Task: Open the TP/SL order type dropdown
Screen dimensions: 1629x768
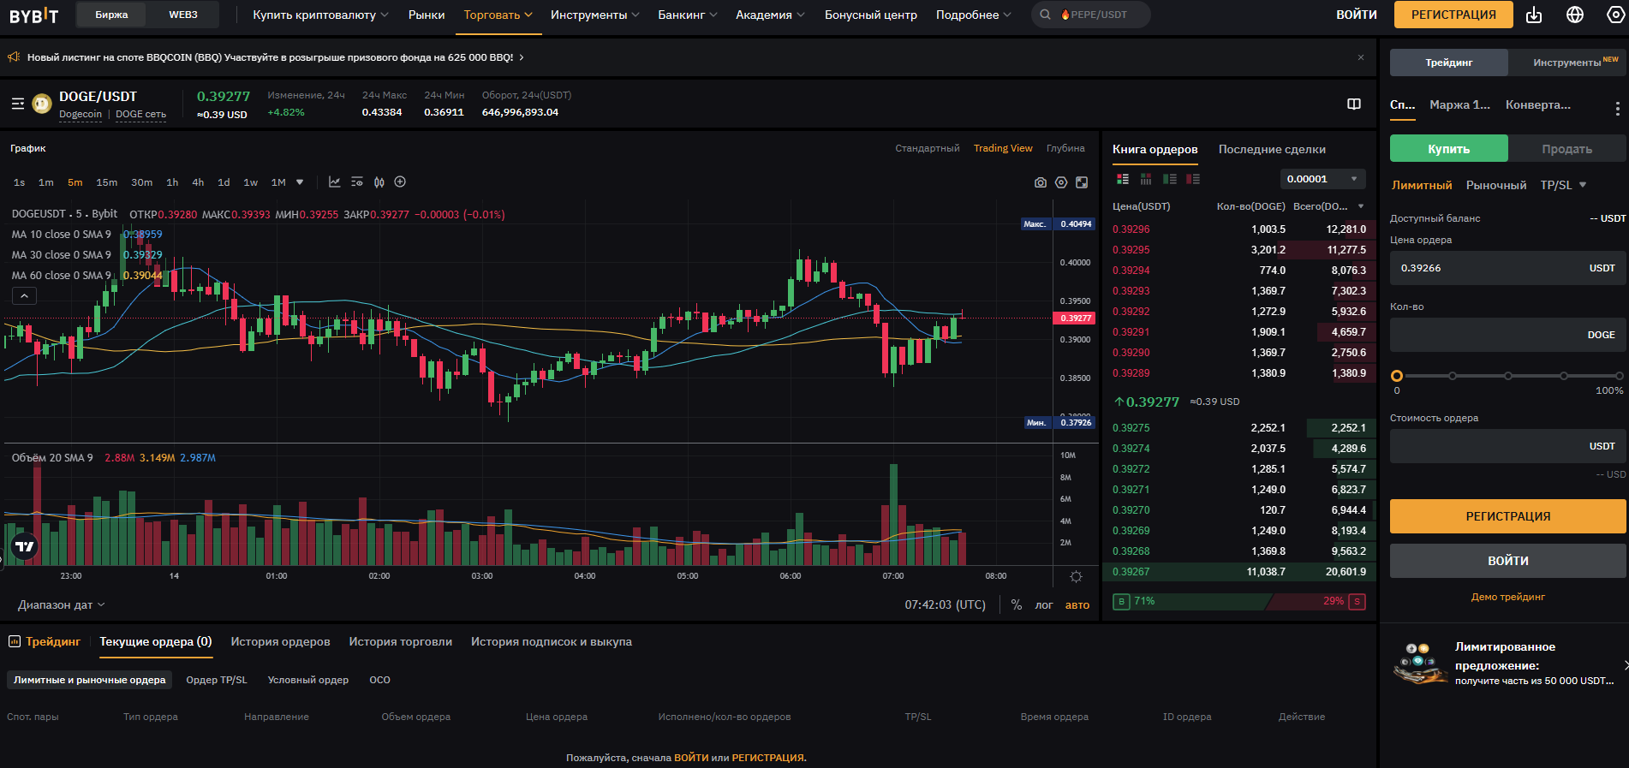Action: tap(1563, 185)
